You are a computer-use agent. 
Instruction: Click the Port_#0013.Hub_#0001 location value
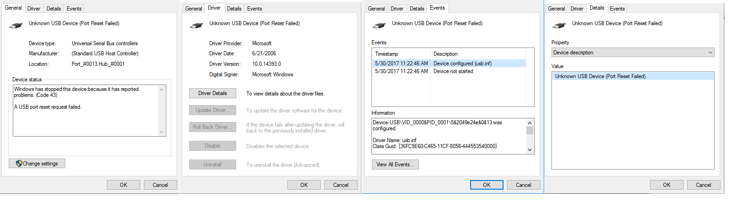[x=98, y=64]
